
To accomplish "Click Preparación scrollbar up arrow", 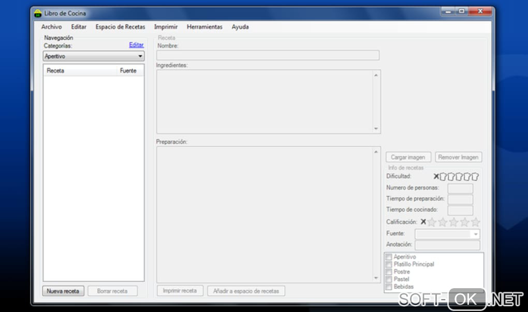I will click(376, 152).
